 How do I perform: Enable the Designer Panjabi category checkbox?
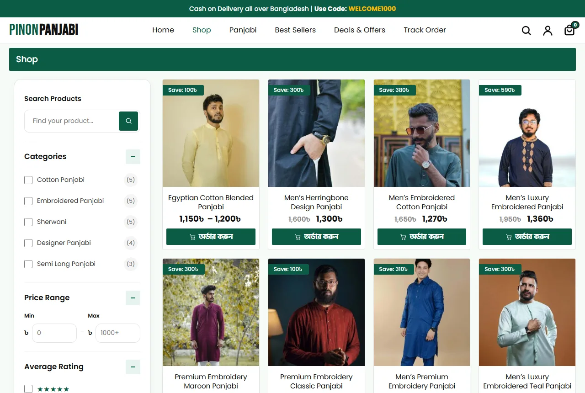click(x=28, y=243)
